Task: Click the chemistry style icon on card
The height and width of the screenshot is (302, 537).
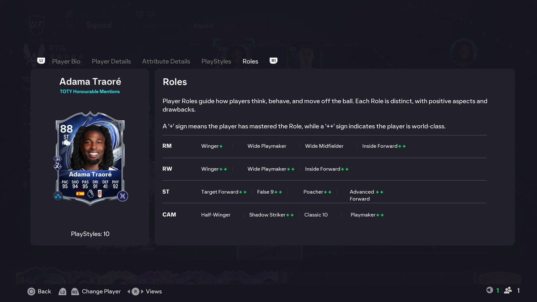Action: (58, 196)
